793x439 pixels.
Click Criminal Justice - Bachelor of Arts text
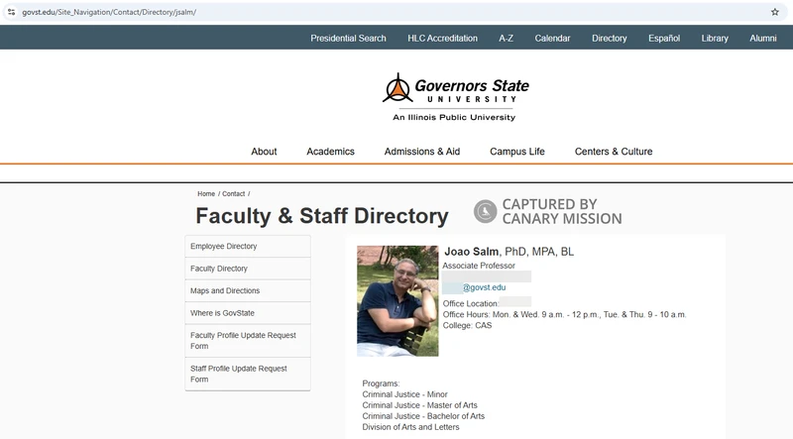point(423,416)
